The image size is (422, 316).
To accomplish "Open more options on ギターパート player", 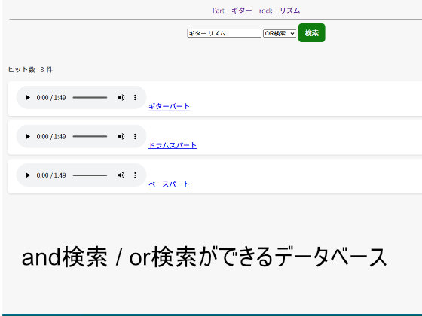I will point(135,98).
